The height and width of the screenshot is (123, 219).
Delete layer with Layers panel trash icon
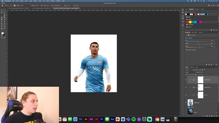point(217,116)
